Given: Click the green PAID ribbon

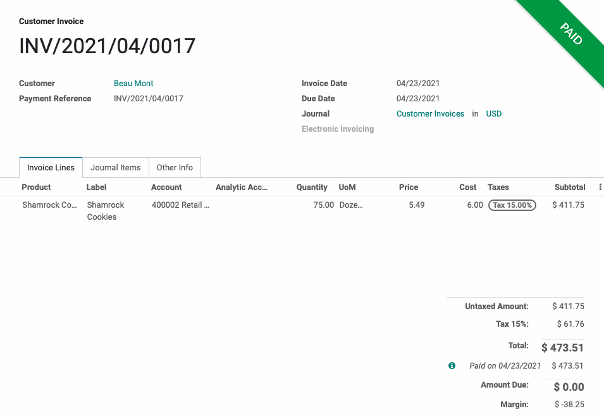Looking at the screenshot, I should [x=571, y=34].
